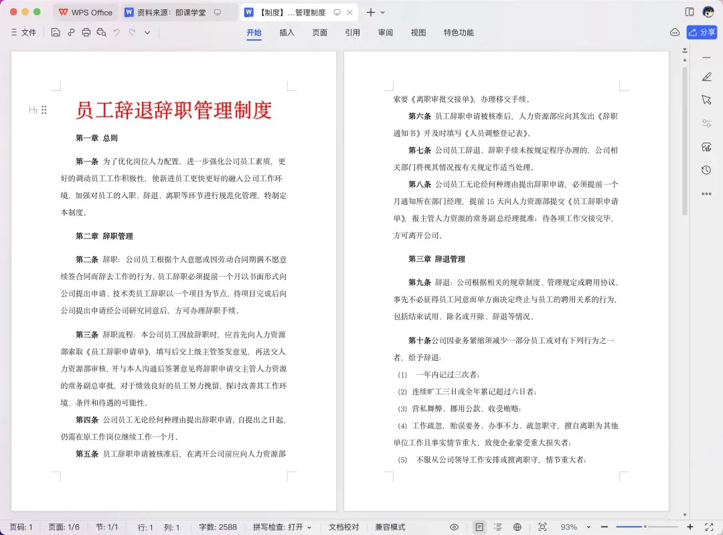The height and width of the screenshot is (535, 723).
Task: Click the heading 第一章 总则
Action: 97,138
